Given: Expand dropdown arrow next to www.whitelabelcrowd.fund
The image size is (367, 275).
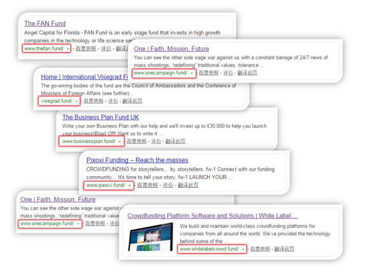Looking at the screenshot, I should click(x=243, y=249).
